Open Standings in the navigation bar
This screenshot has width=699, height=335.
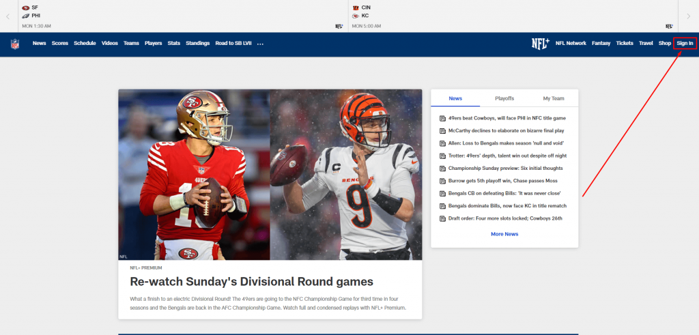click(x=197, y=43)
